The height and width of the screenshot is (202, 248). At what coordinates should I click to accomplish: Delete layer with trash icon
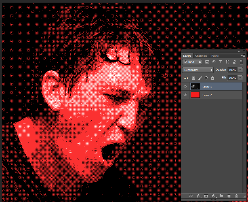(236, 196)
